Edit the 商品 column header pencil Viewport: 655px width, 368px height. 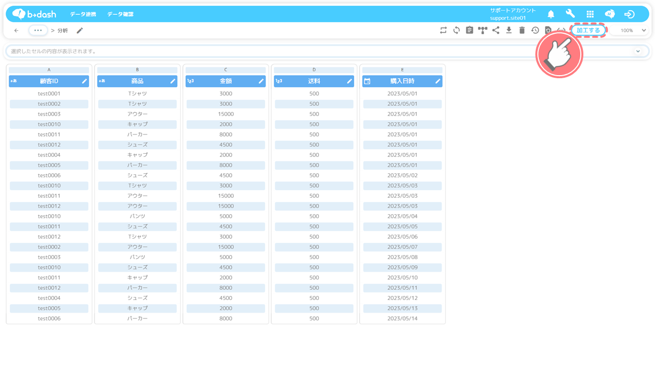click(x=173, y=81)
